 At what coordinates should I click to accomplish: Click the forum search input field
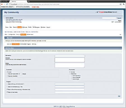click(x=109, y=18)
